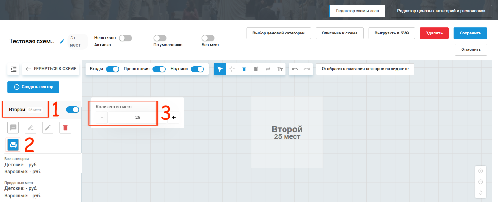The width and height of the screenshot is (498, 202).
Task: Toggle the Препятствия switch
Action: [x=159, y=69]
